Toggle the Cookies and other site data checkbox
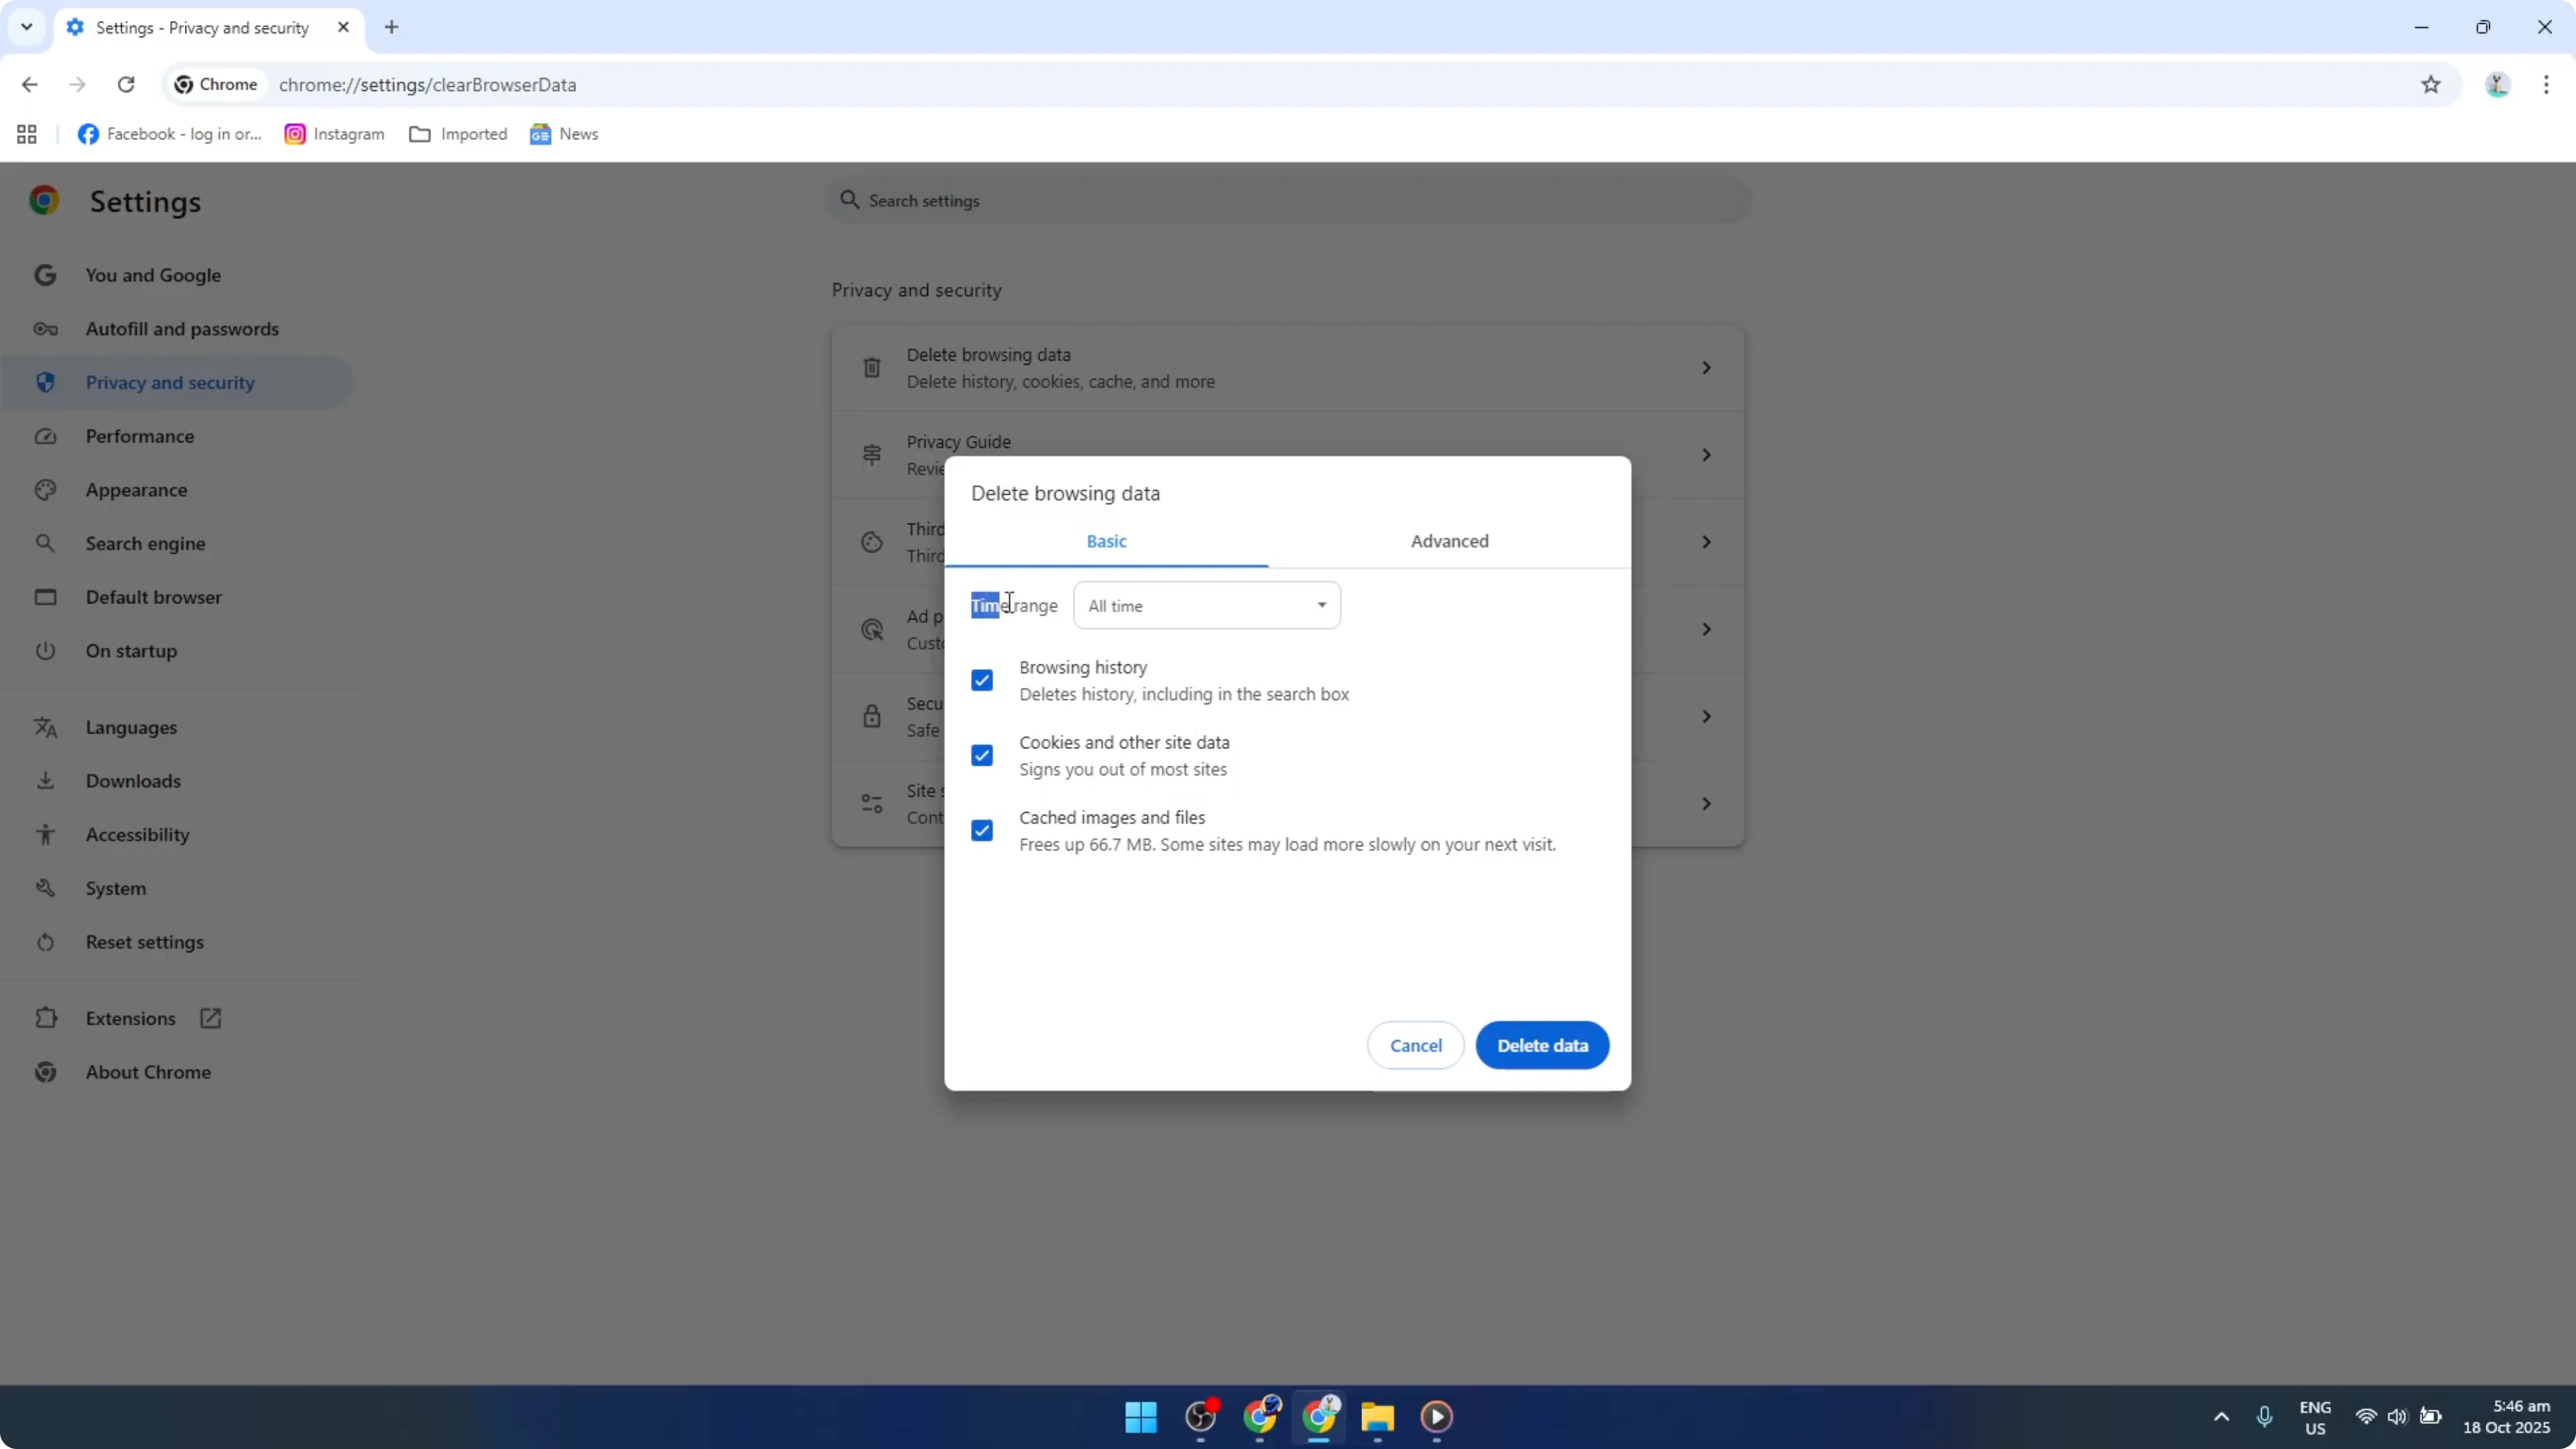 (982, 755)
